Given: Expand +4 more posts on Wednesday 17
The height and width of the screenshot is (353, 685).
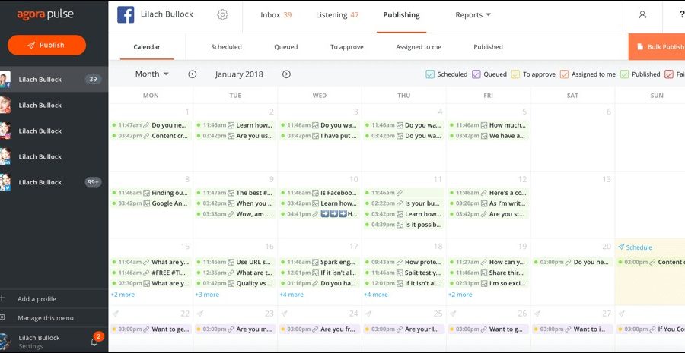Looking at the screenshot, I should [292, 295].
